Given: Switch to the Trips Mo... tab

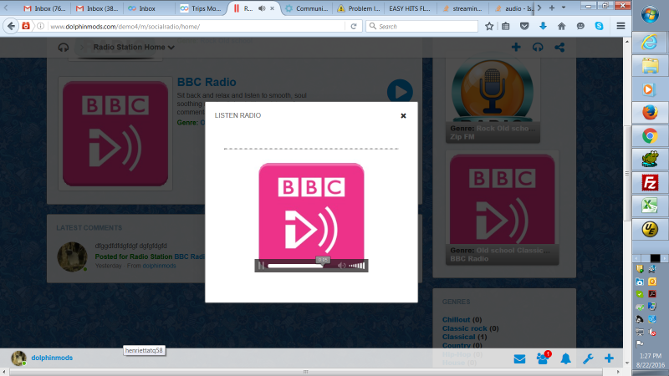Looking at the screenshot, I should point(201,8).
